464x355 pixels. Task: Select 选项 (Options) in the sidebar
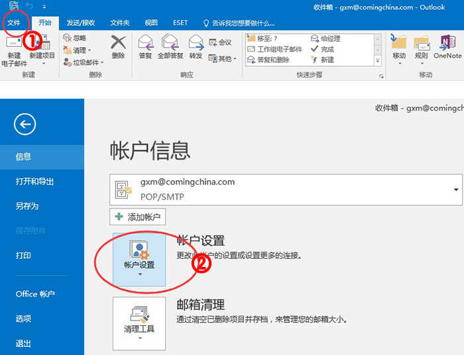point(23,319)
